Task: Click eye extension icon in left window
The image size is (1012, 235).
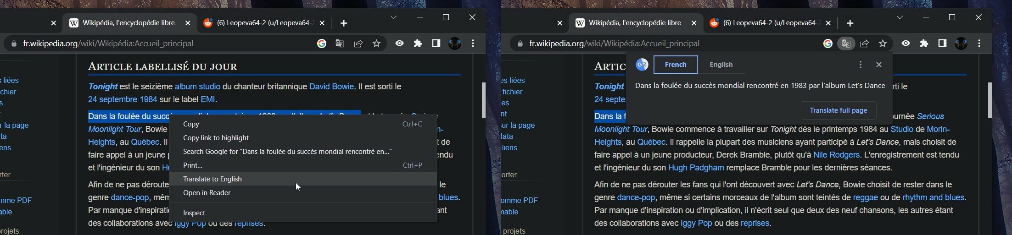Action: (x=399, y=44)
